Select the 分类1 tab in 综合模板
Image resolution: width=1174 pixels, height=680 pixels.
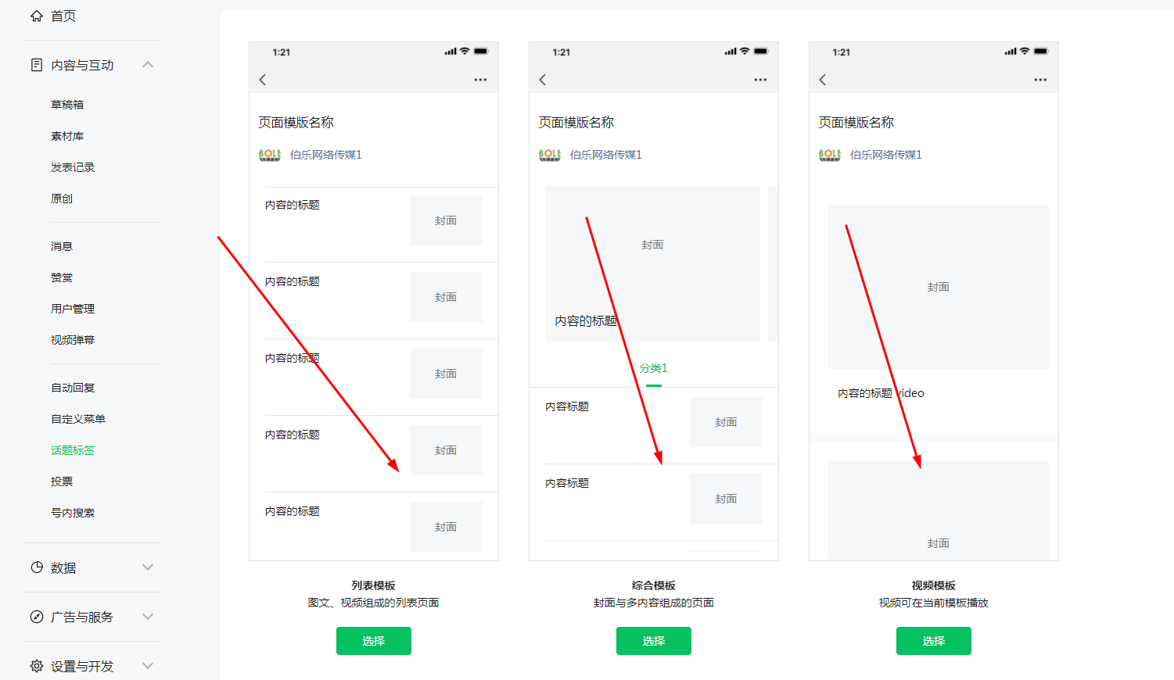pyautogui.click(x=654, y=368)
